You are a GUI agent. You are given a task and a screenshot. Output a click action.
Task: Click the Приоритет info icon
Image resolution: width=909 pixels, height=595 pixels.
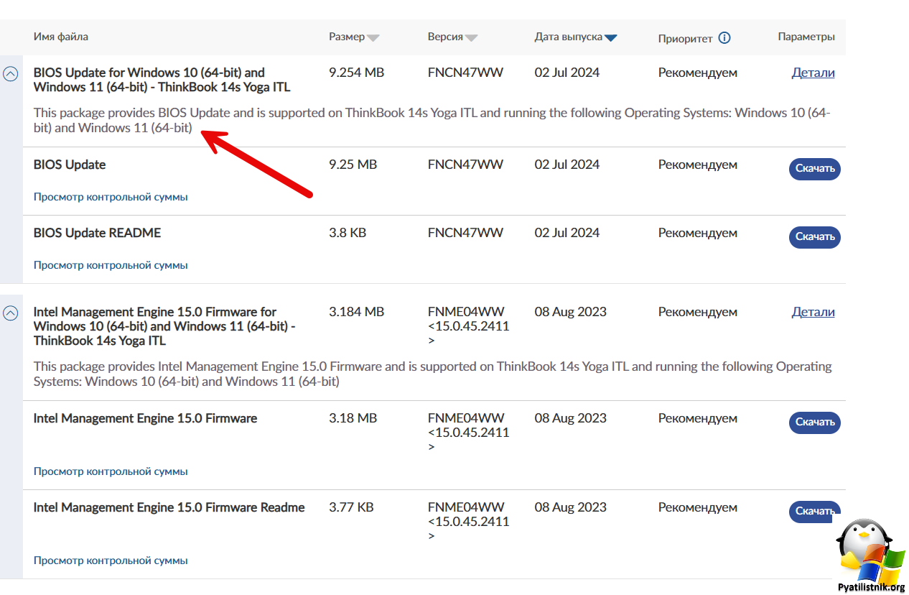[724, 38]
